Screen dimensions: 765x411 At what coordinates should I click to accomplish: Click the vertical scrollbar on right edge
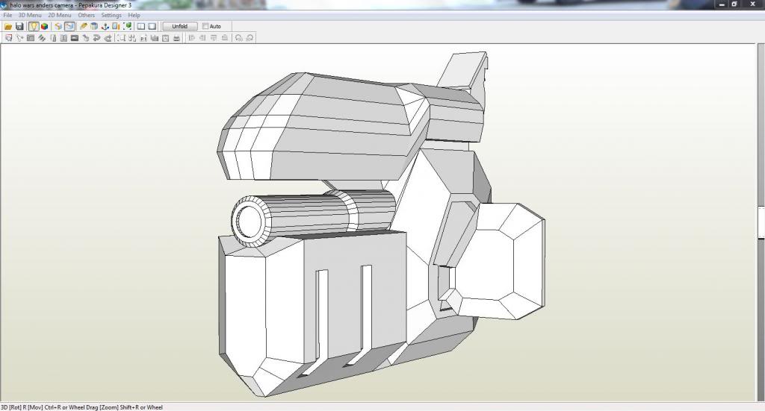tap(761, 222)
